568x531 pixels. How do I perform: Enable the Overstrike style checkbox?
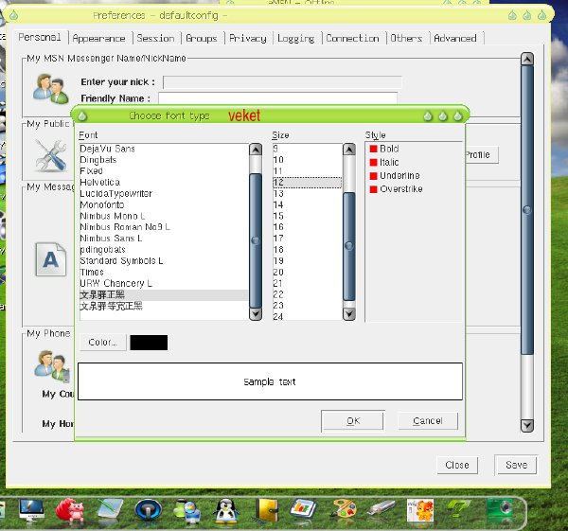374,189
